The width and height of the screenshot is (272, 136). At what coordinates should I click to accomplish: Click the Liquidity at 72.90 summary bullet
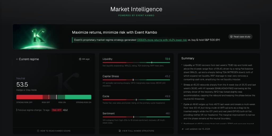point(218,72)
